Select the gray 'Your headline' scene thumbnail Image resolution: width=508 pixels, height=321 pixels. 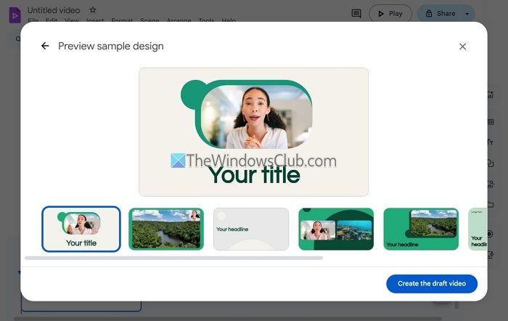click(251, 229)
